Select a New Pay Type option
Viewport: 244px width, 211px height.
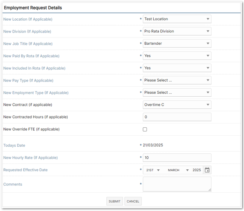177,80
